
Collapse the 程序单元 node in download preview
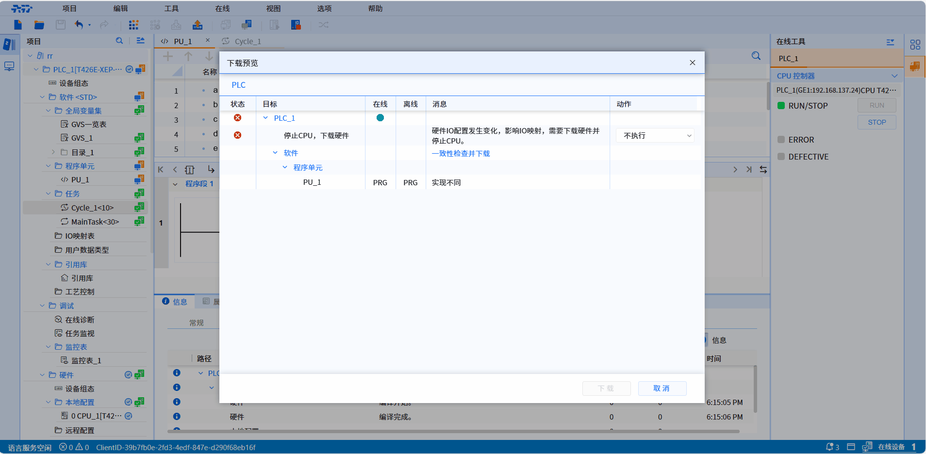pyautogui.click(x=285, y=167)
